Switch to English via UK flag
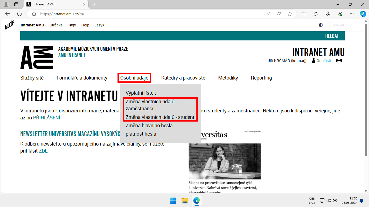369x207 pixels. coord(339,61)
